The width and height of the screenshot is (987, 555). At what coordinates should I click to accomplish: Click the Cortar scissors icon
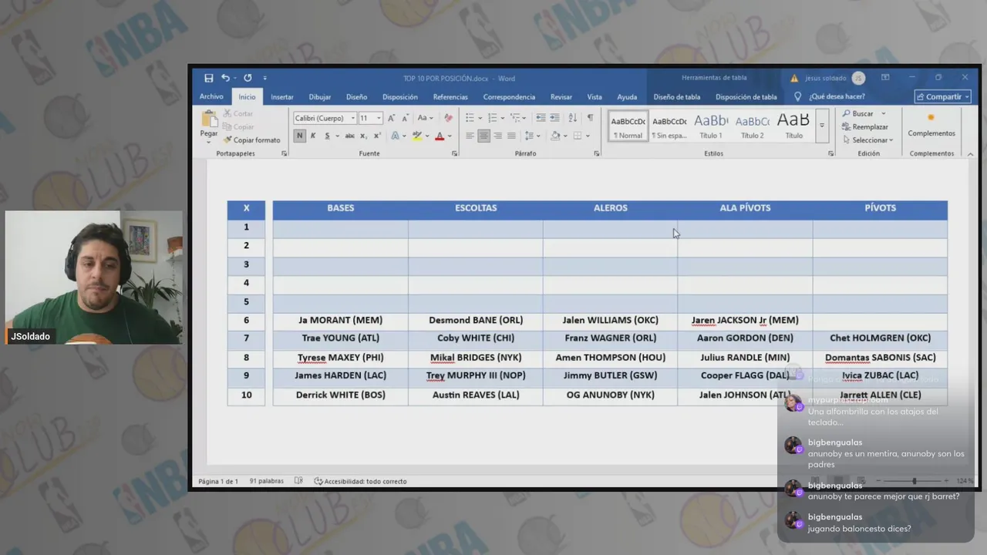227,113
